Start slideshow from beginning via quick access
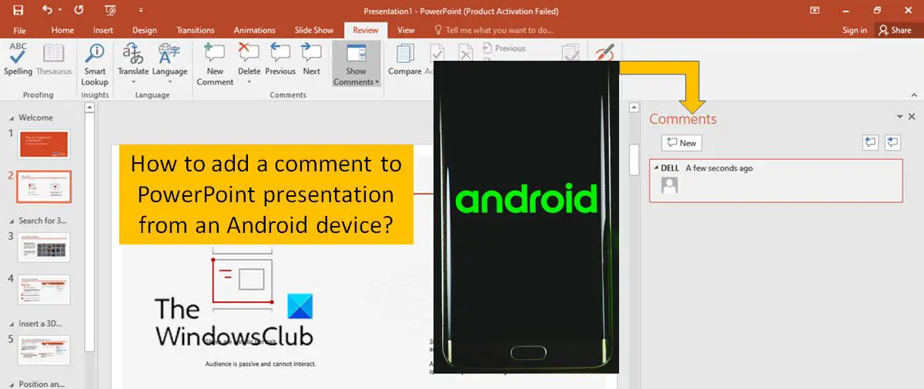The image size is (924, 389). (110, 11)
